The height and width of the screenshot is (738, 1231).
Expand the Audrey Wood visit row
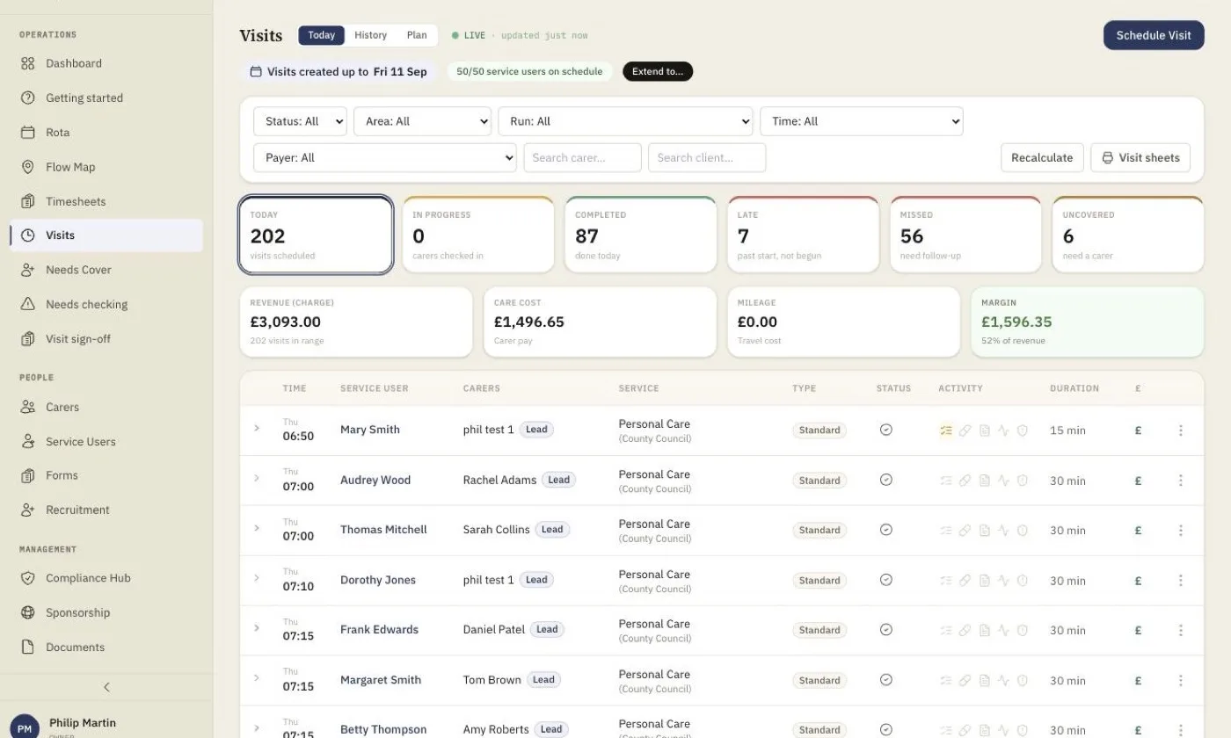[257, 479]
